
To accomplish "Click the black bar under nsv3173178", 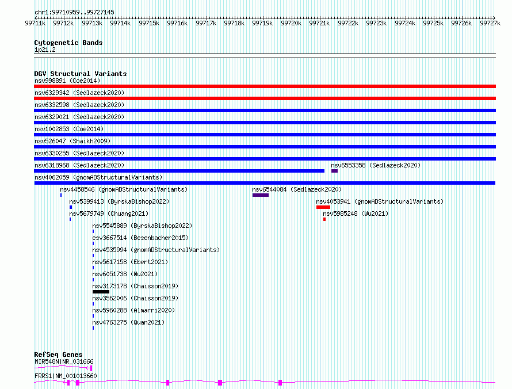I will tap(101, 292).
